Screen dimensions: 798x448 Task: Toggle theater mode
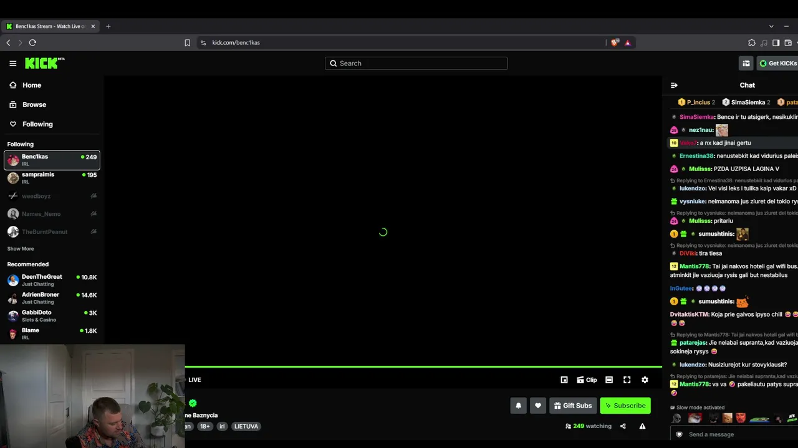pyautogui.click(x=609, y=380)
